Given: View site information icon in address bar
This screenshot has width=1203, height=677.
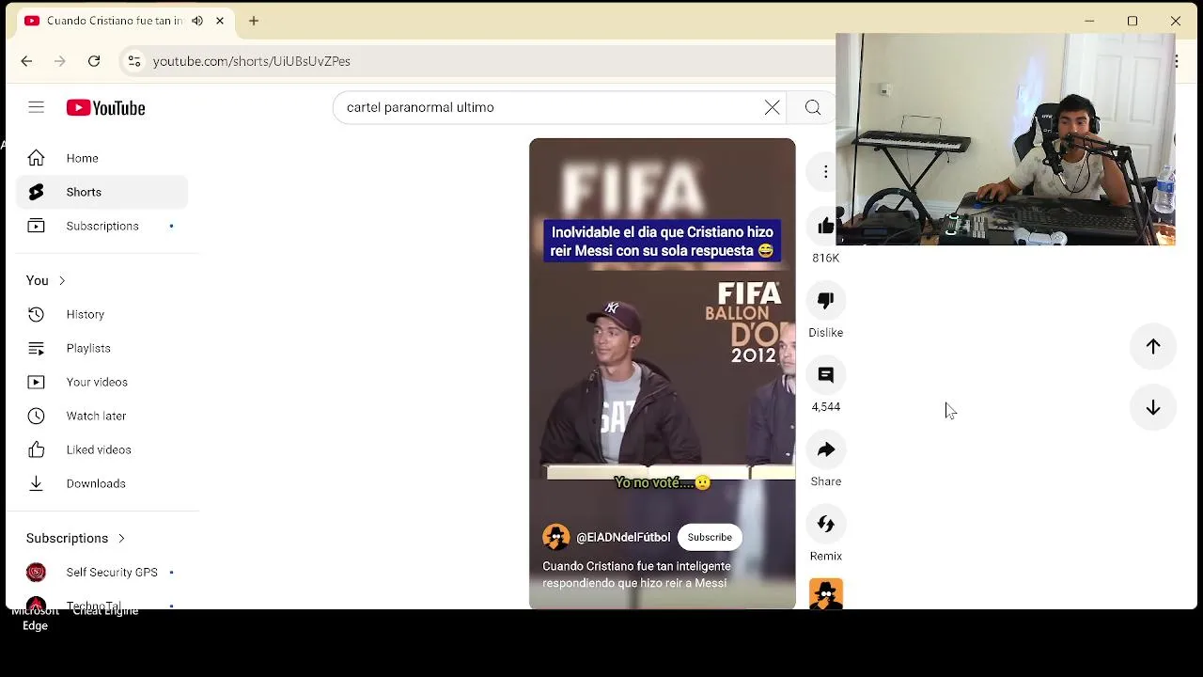Looking at the screenshot, I should click(x=133, y=61).
